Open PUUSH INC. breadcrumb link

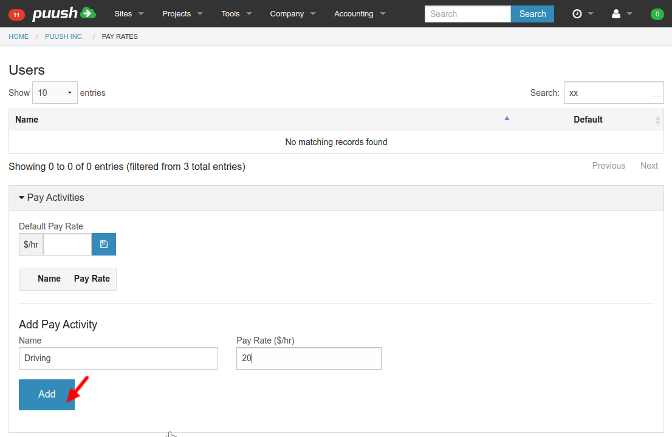coord(64,36)
